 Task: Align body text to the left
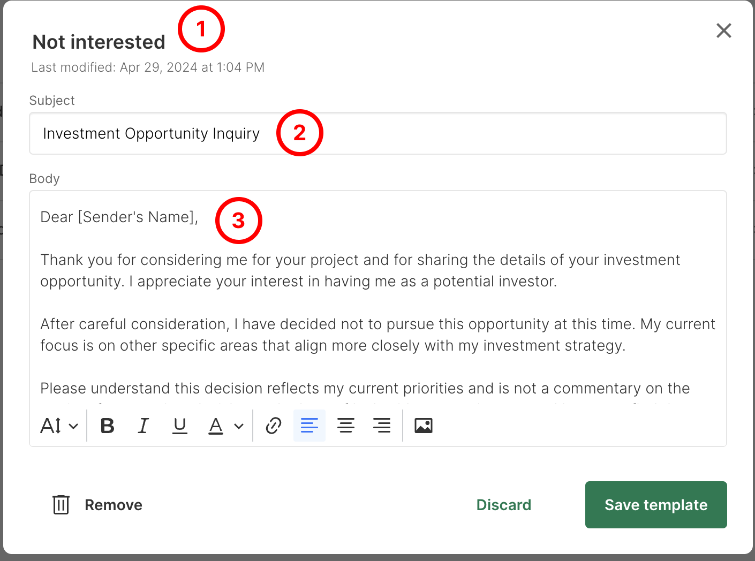(309, 426)
